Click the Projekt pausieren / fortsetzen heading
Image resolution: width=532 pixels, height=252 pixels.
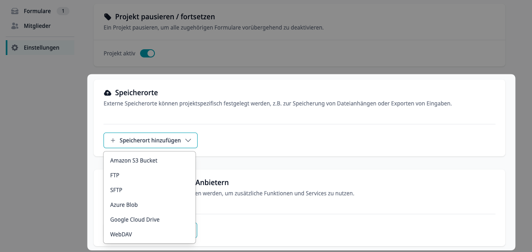(x=165, y=17)
